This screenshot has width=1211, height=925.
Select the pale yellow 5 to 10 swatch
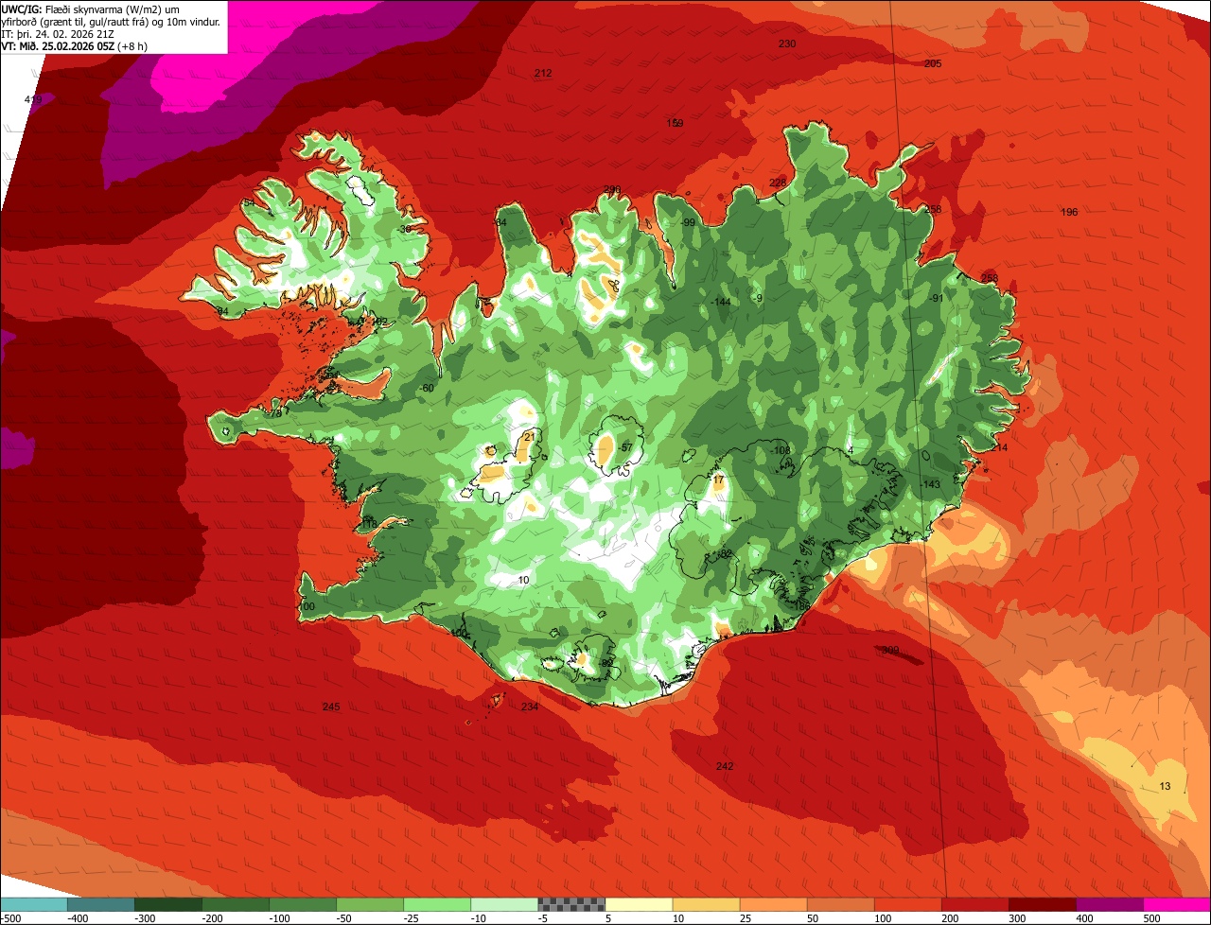point(639,903)
